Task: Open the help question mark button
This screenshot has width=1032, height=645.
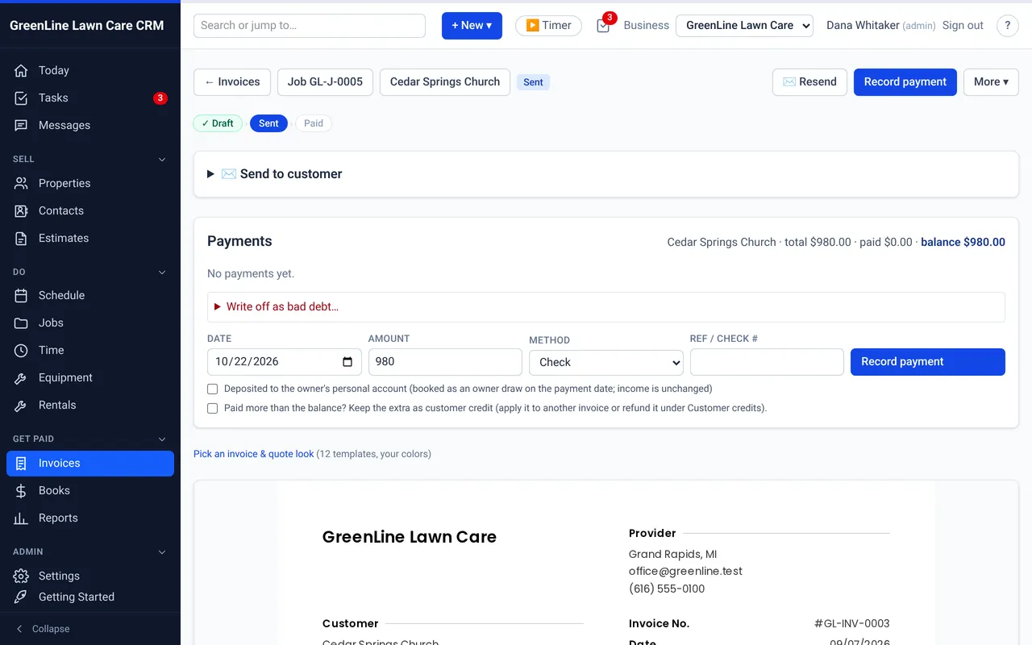Action: tap(1008, 26)
